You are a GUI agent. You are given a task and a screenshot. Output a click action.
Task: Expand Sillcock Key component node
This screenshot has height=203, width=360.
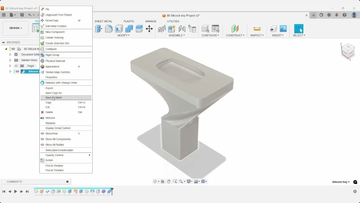coord(10,72)
